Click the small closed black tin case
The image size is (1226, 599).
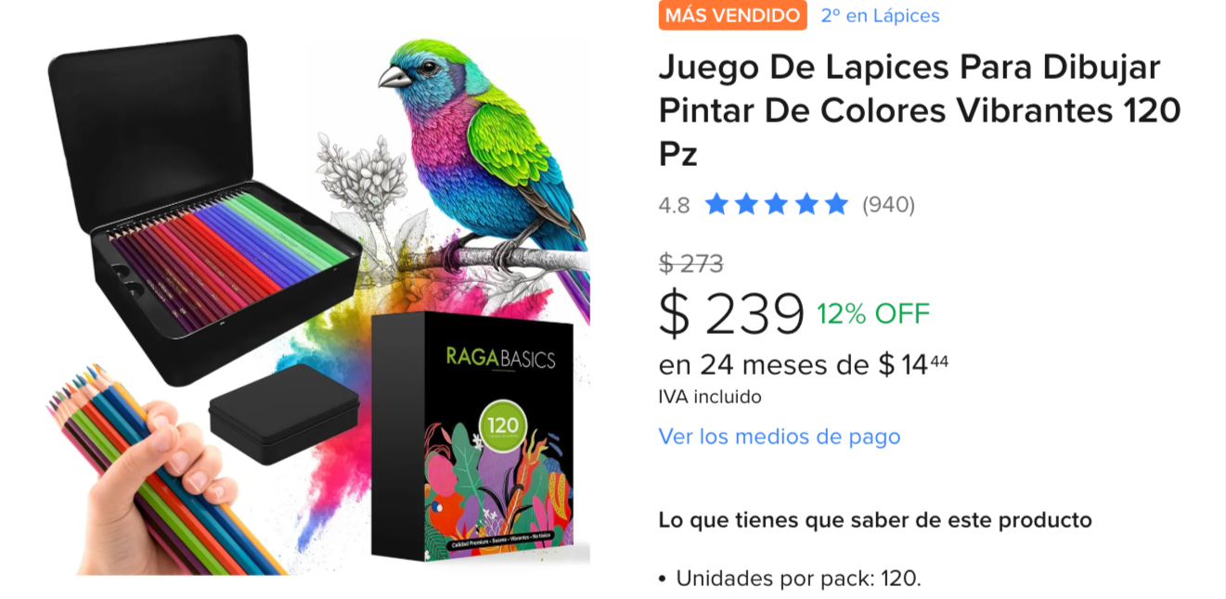tap(284, 414)
